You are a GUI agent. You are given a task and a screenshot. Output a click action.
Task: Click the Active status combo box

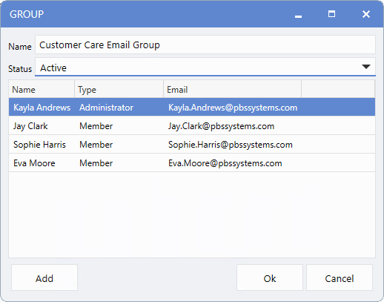205,67
